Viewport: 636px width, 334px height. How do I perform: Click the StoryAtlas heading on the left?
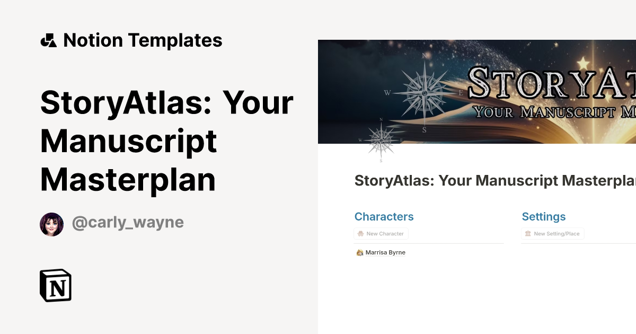(x=159, y=140)
